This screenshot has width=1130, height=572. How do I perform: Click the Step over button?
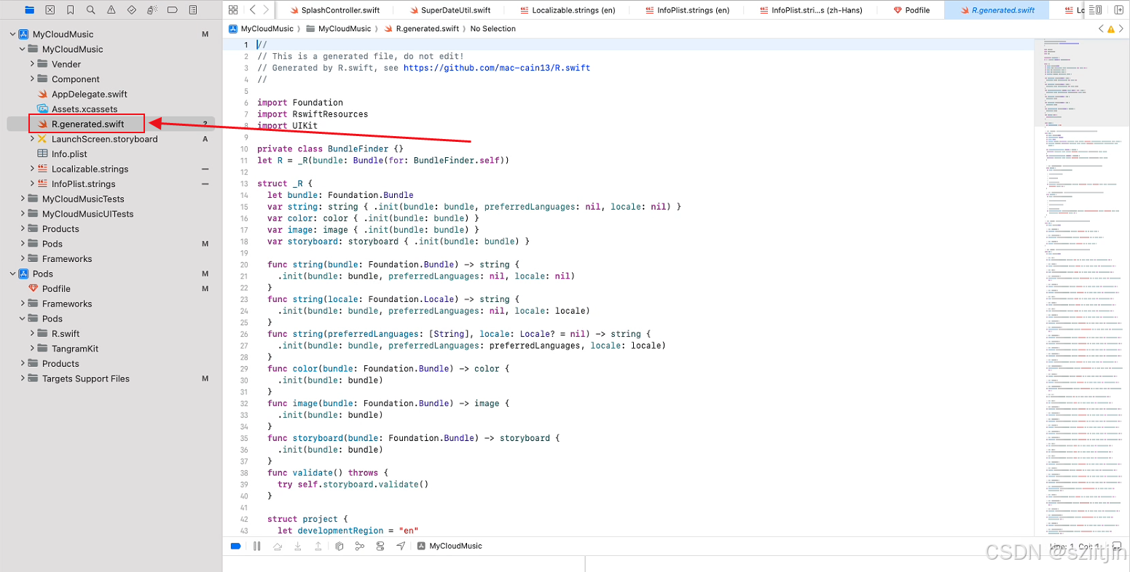click(277, 546)
